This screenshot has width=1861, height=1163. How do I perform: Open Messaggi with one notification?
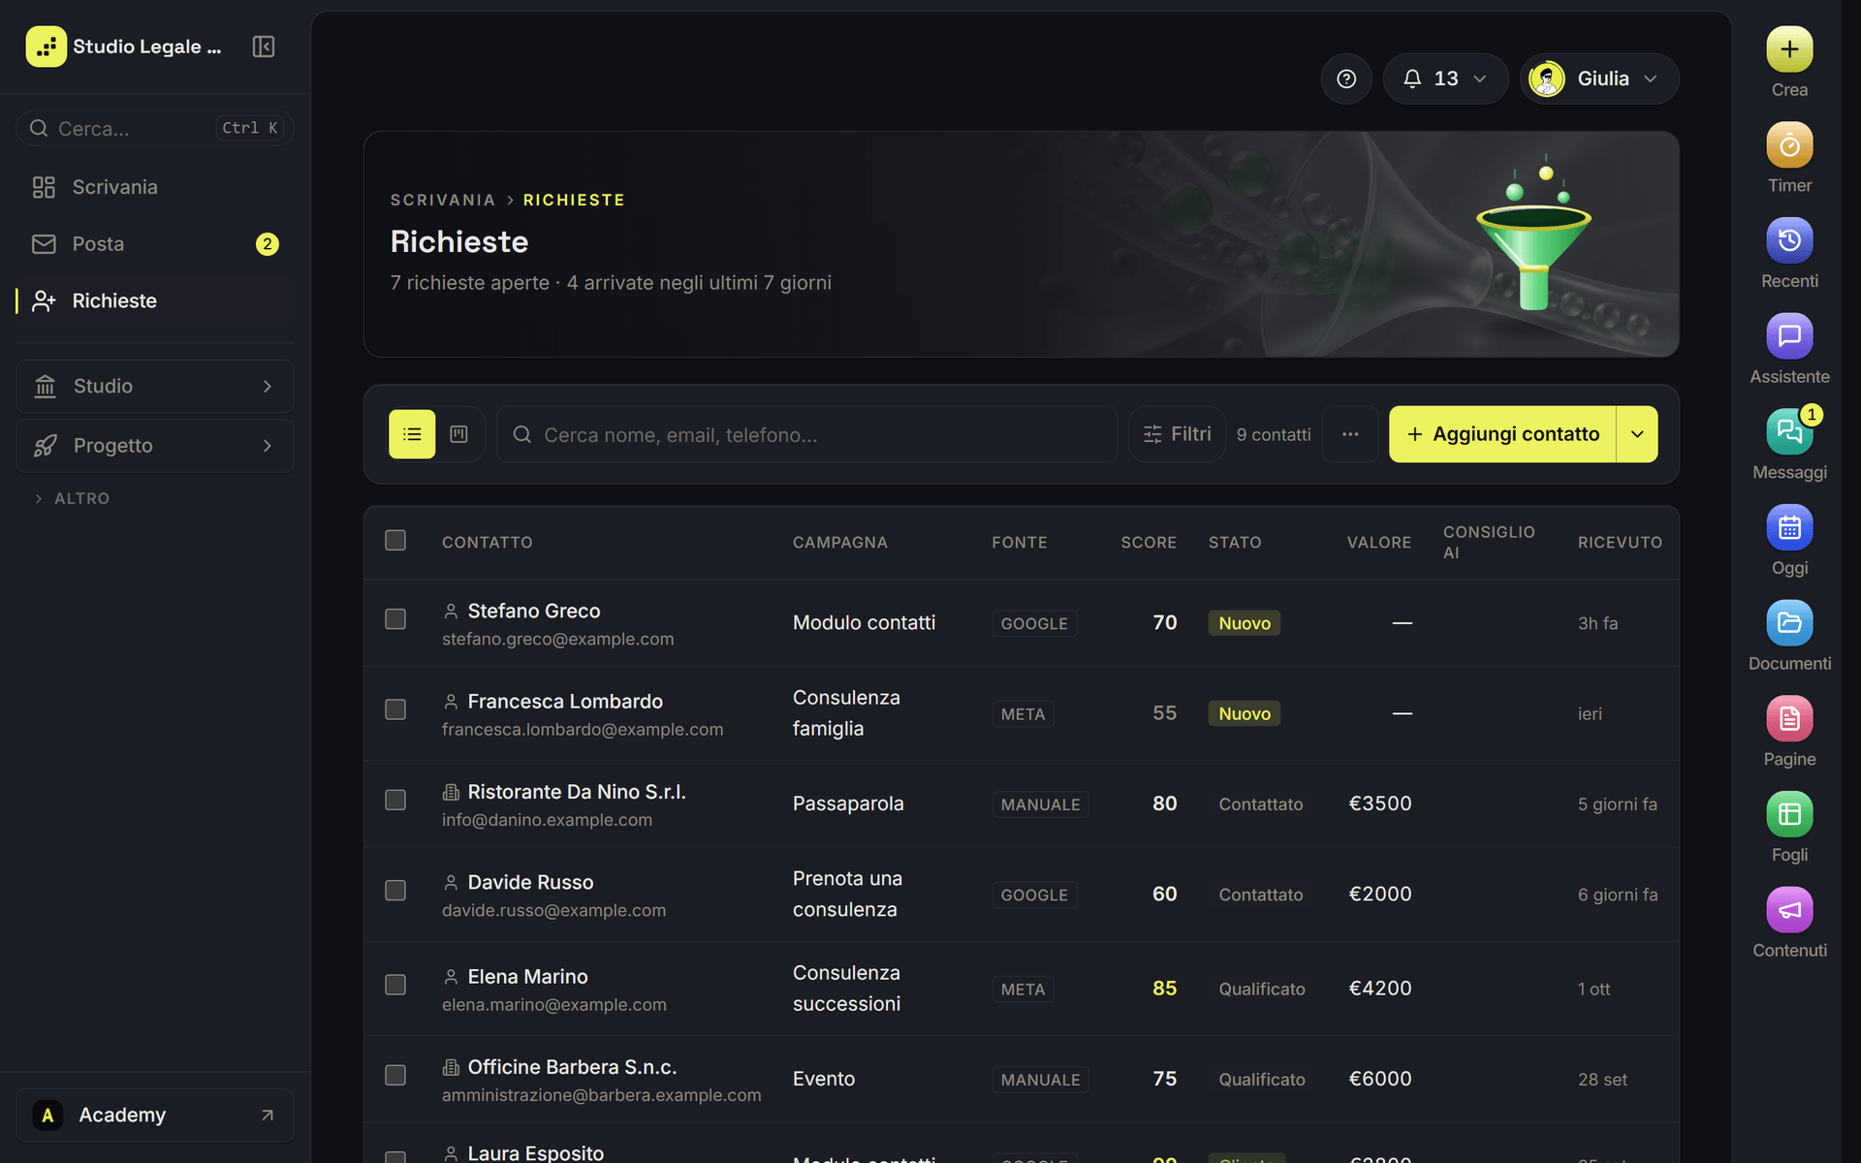point(1789,432)
